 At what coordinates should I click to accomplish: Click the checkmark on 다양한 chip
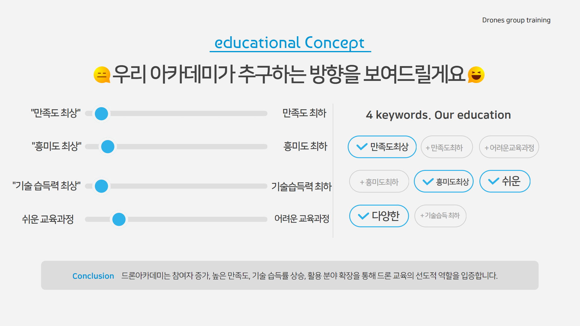pos(363,216)
